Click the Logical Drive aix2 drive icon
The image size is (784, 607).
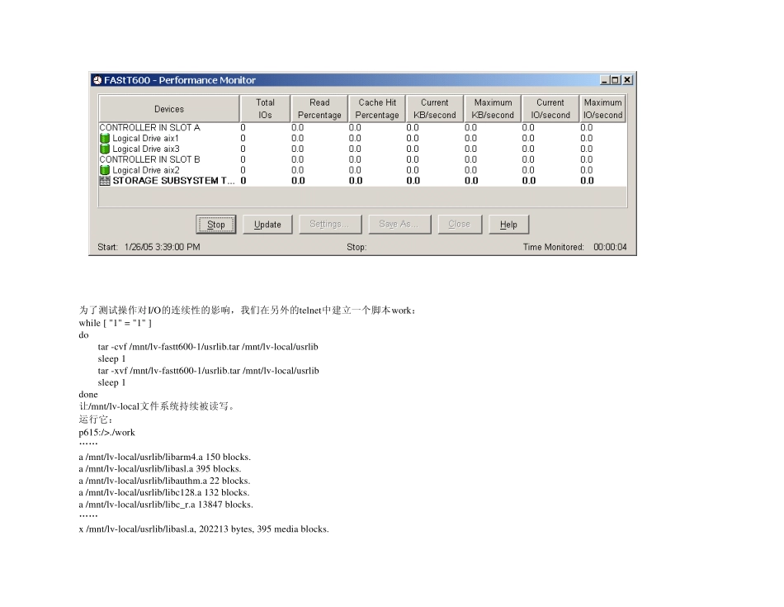pyautogui.click(x=105, y=170)
